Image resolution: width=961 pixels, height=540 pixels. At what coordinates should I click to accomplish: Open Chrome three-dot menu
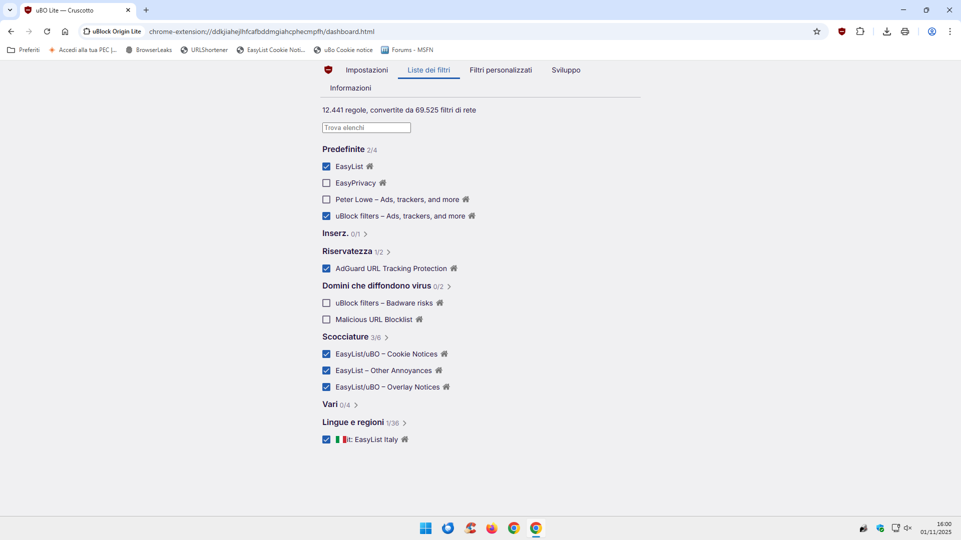click(x=950, y=31)
